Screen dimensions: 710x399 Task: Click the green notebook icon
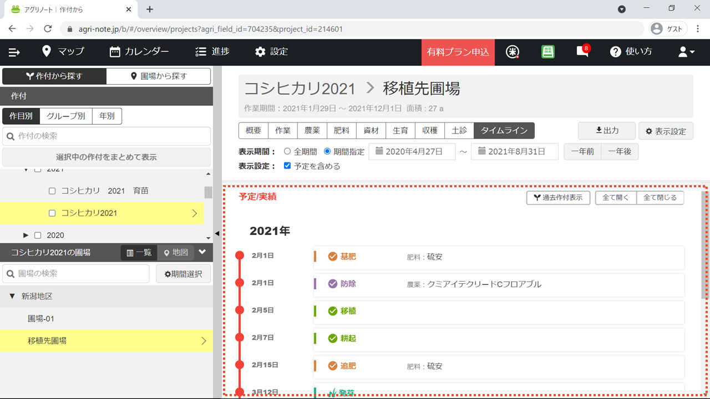(x=548, y=52)
